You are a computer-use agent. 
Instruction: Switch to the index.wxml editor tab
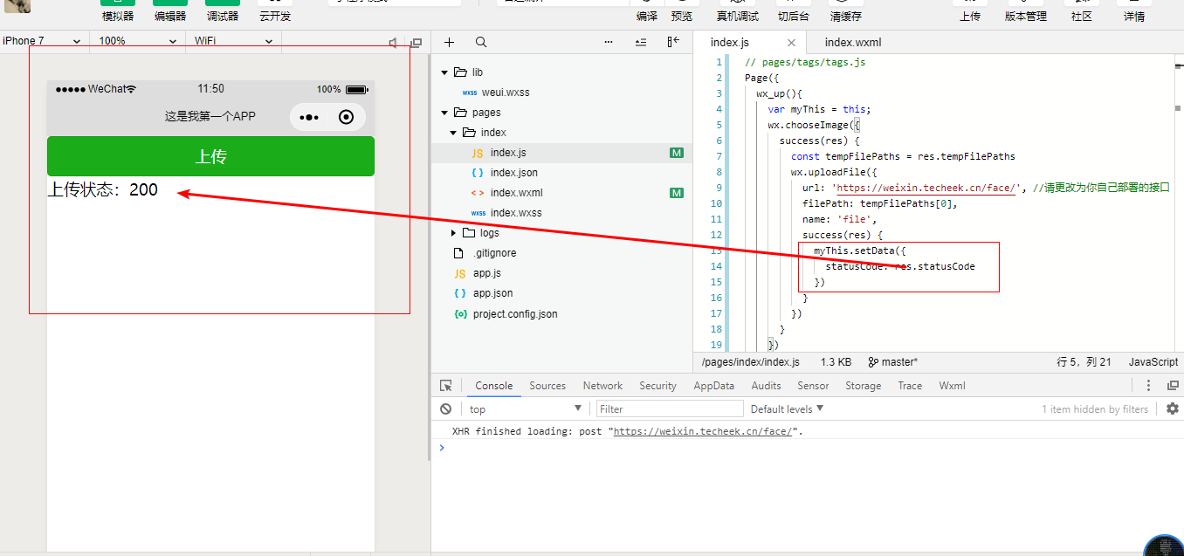(852, 42)
